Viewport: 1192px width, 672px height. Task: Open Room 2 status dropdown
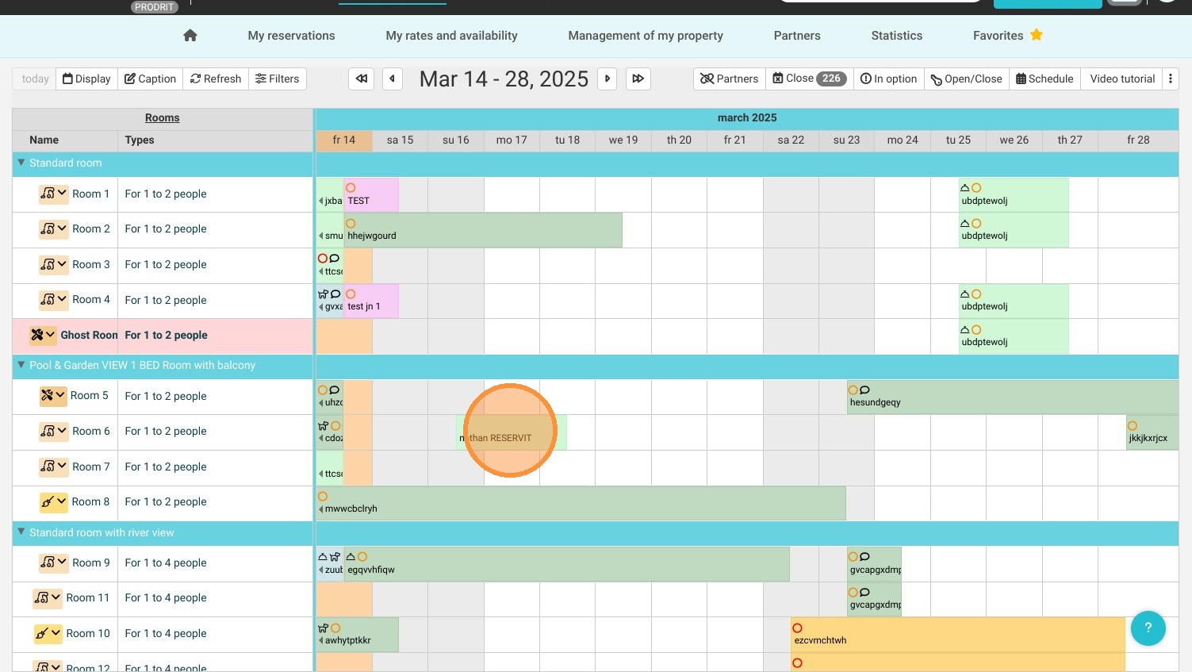point(54,228)
